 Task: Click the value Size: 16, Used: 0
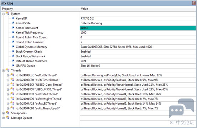click(x=90, y=66)
